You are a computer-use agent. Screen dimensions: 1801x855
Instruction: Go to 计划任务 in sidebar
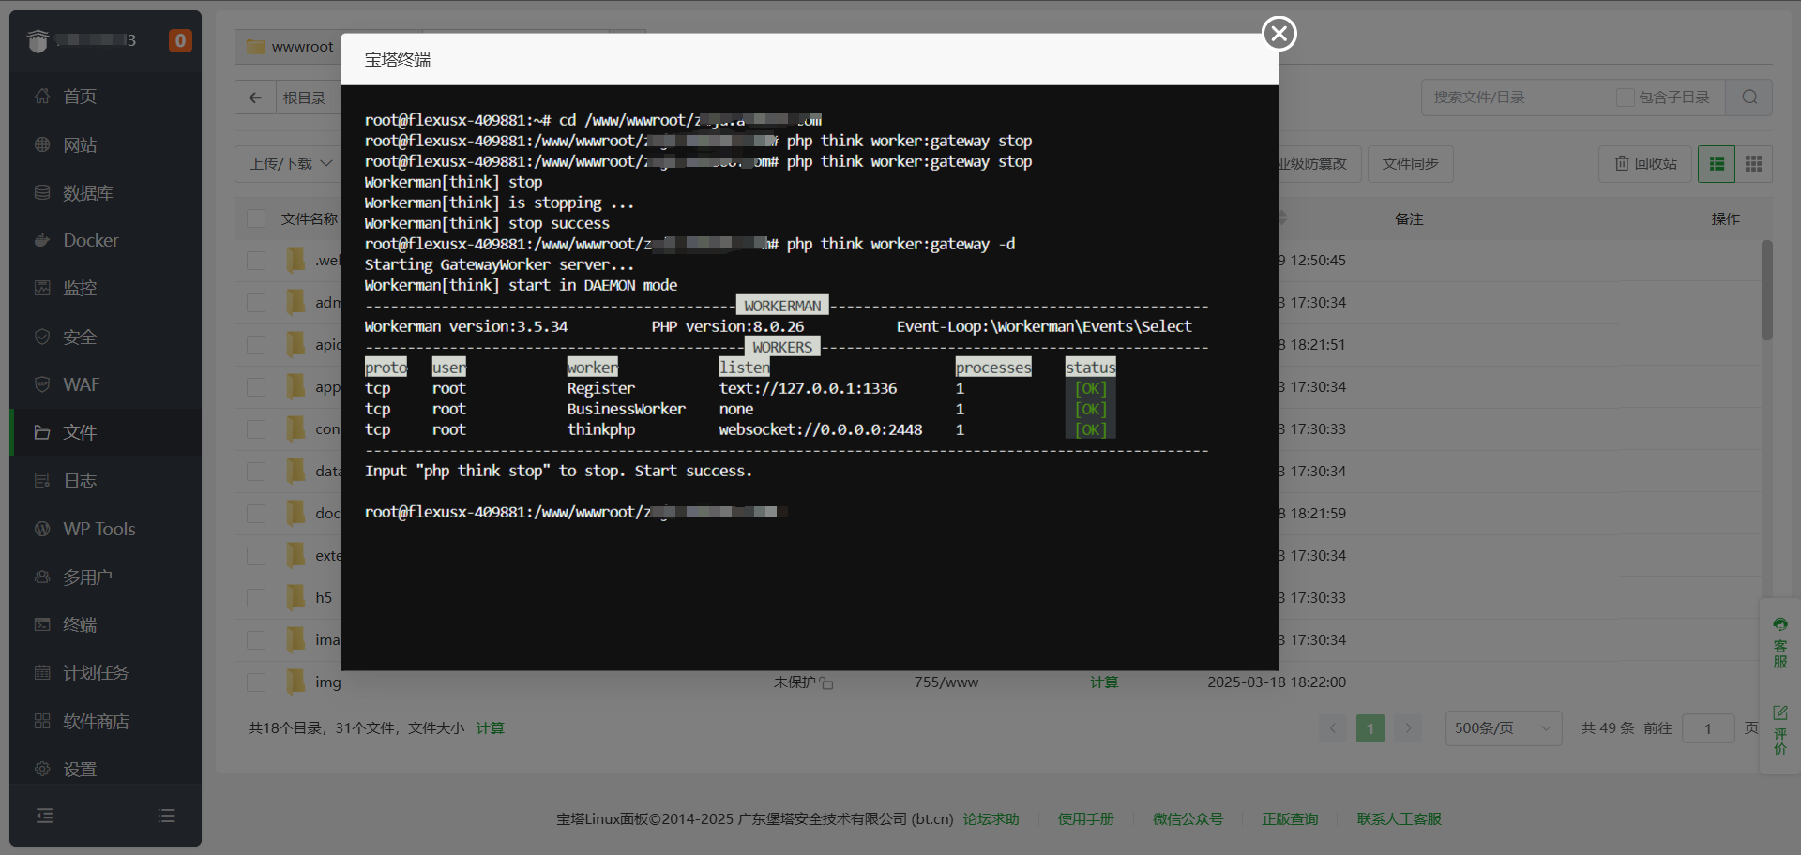point(95,673)
